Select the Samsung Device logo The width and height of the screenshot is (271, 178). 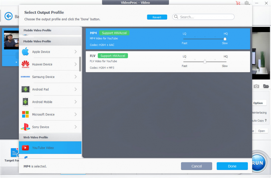point(25,77)
